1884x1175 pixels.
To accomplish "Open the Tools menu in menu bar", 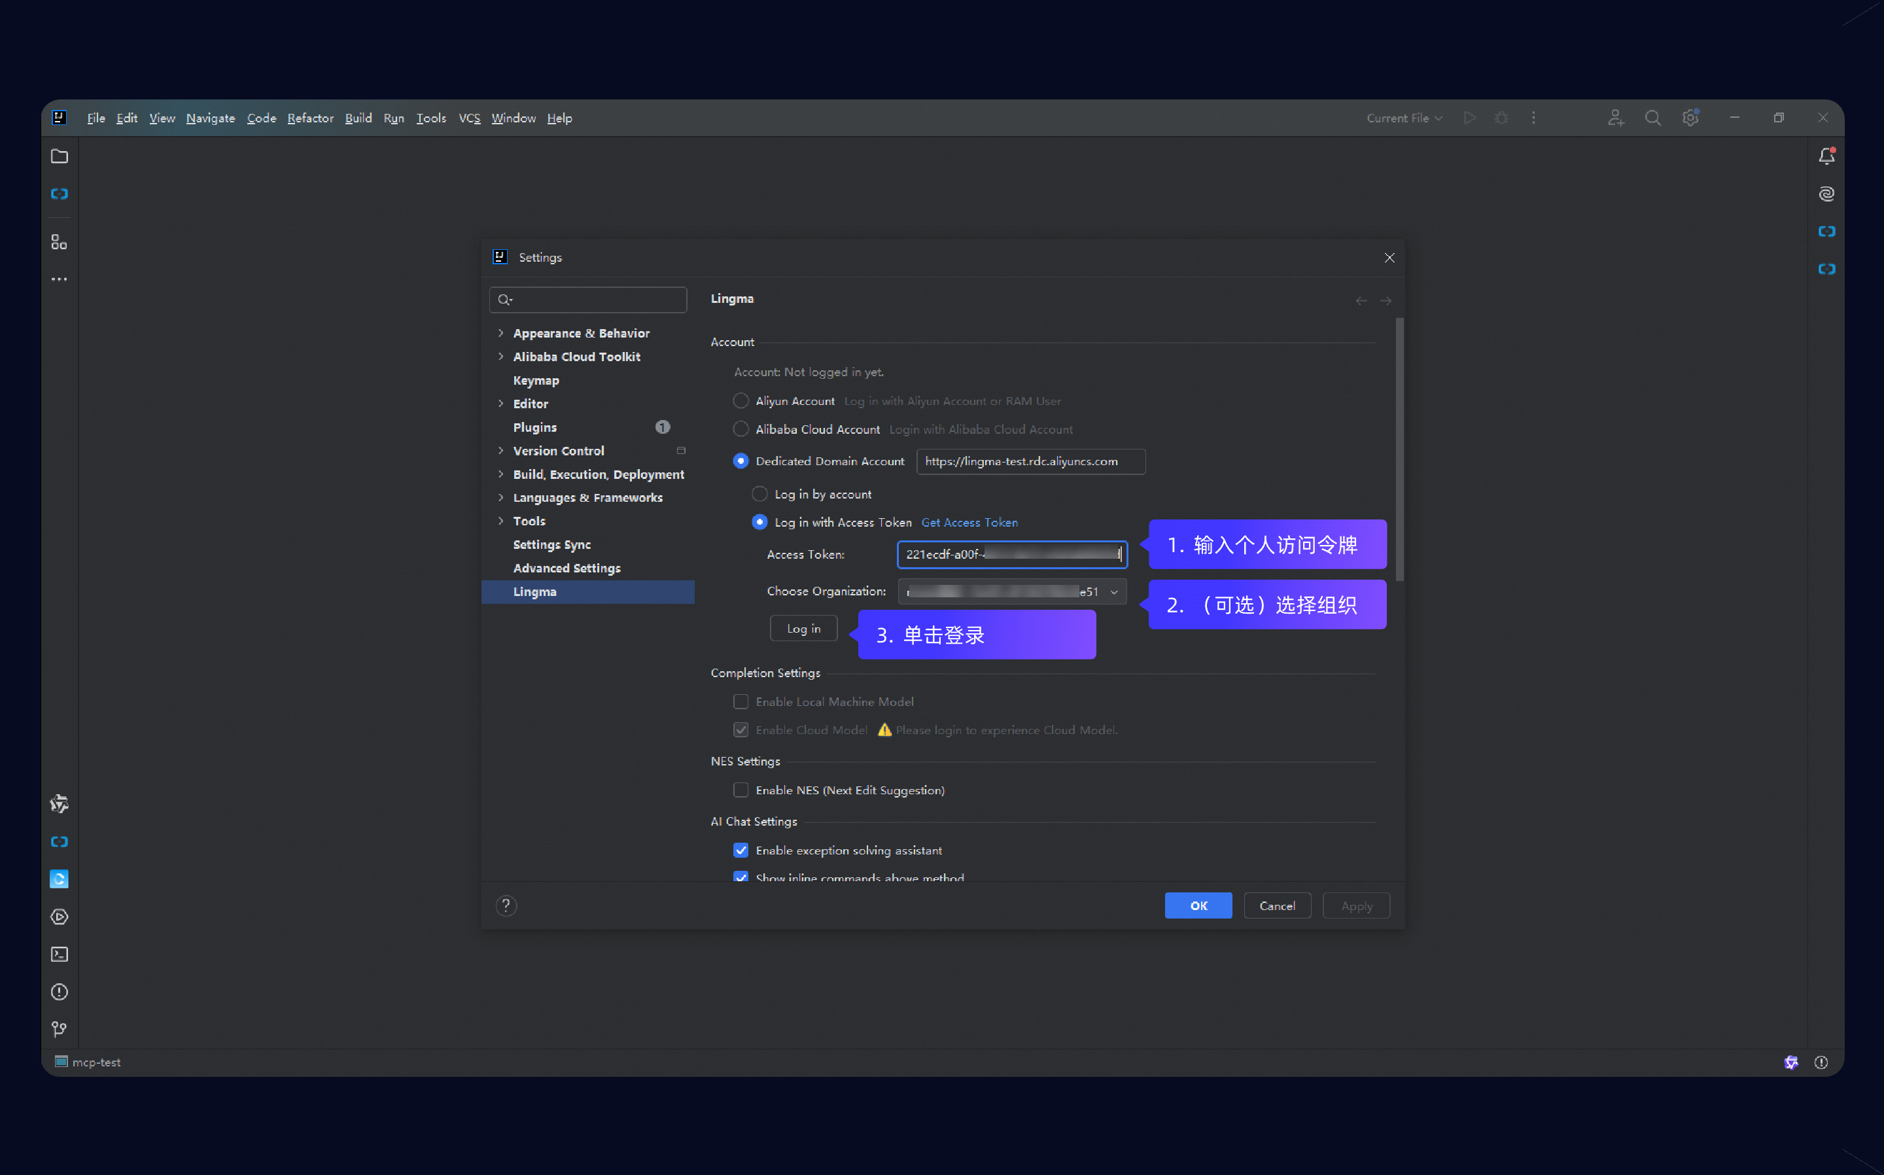I will coord(430,118).
